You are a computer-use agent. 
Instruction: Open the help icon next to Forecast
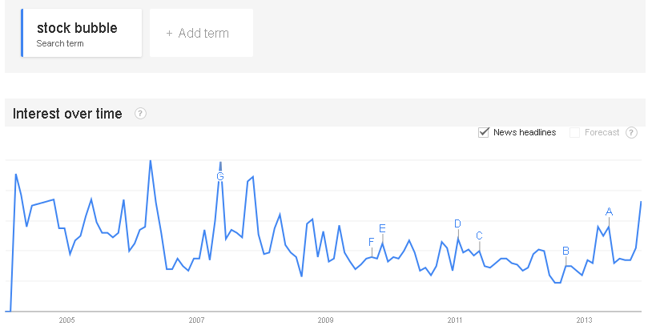[631, 132]
